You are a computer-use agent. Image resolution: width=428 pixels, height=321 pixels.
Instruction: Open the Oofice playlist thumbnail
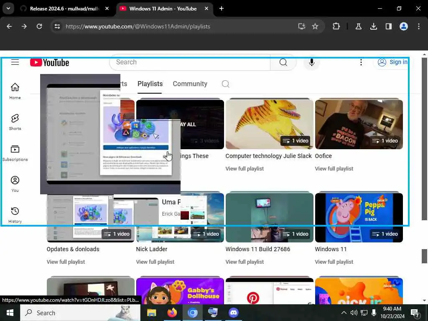359,124
